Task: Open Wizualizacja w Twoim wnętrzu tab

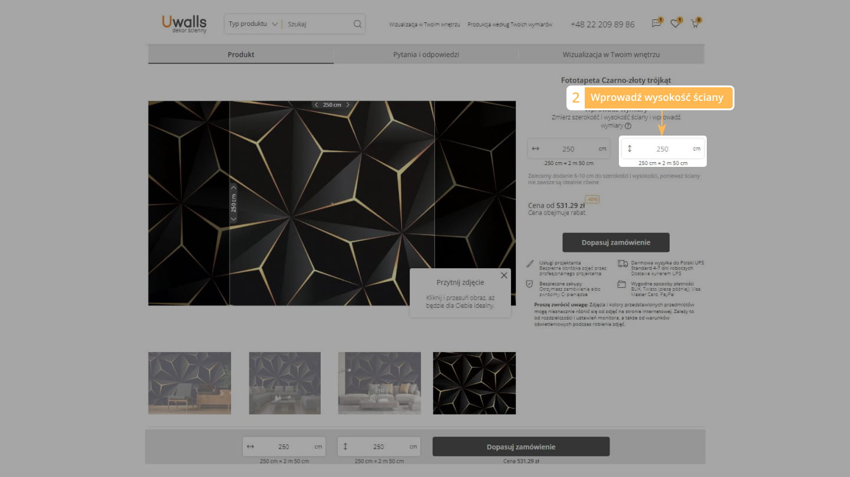Action: click(611, 55)
